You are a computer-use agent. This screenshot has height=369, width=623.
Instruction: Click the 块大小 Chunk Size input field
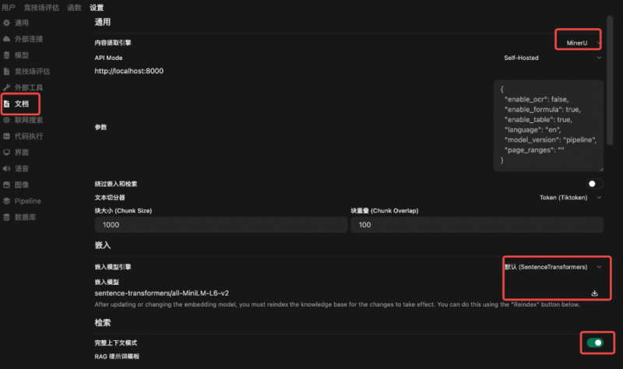pos(220,224)
